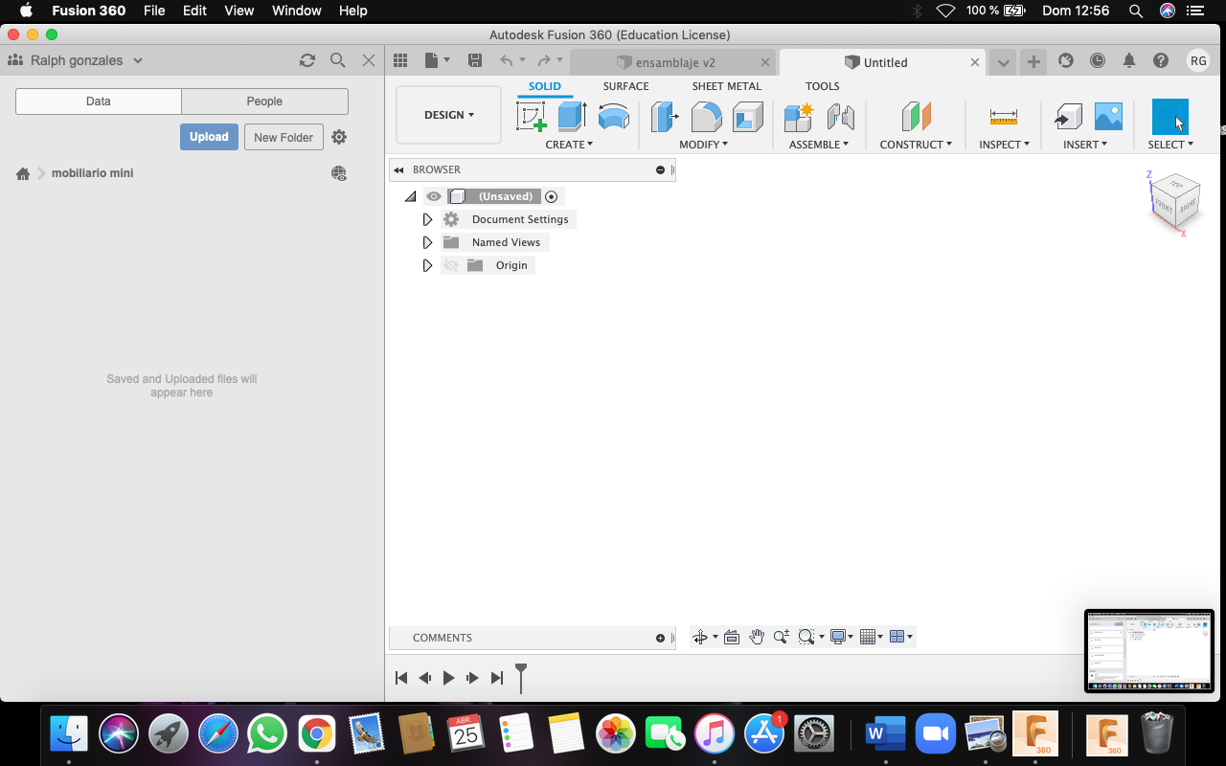This screenshot has width=1226, height=766.
Task: Choose the Insert Decal image icon
Action: point(1108,117)
